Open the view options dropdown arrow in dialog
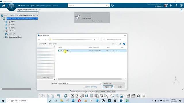The image size is (184, 103). 116,44
